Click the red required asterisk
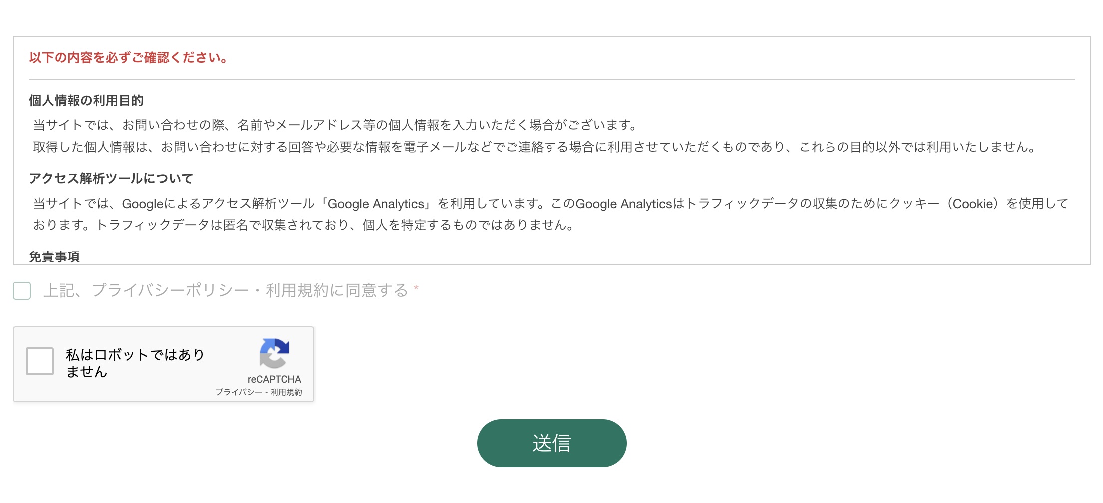This screenshot has height=503, width=1103. [x=416, y=288]
